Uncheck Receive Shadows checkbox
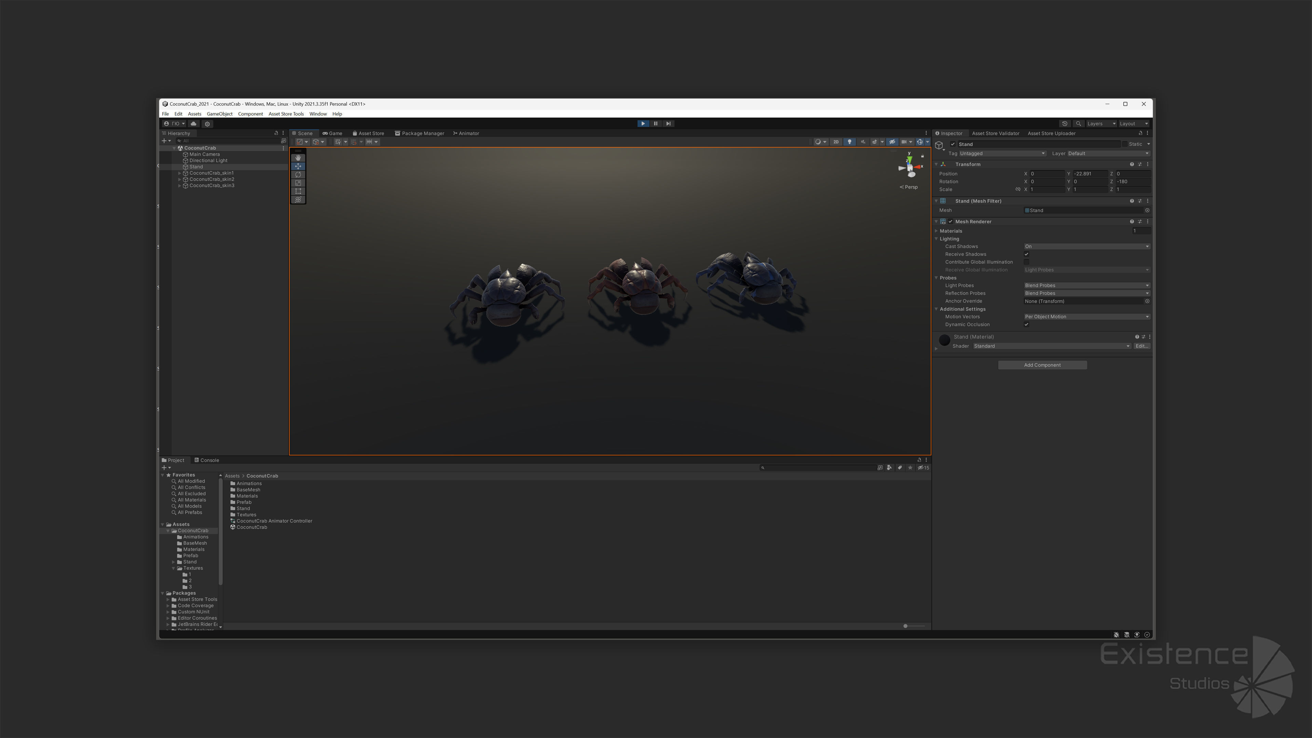 point(1026,254)
